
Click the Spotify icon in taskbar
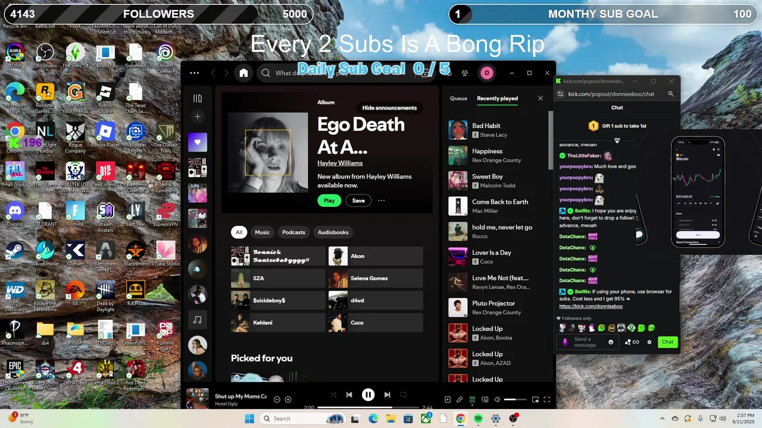[478, 418]
